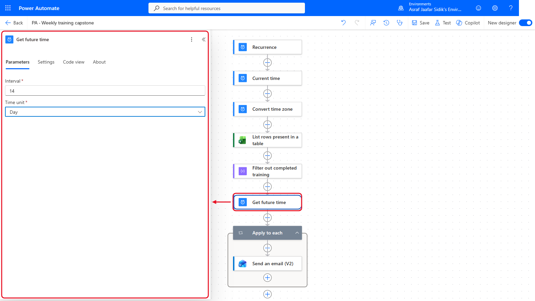Click the undo arrow icon

[343, 23]
